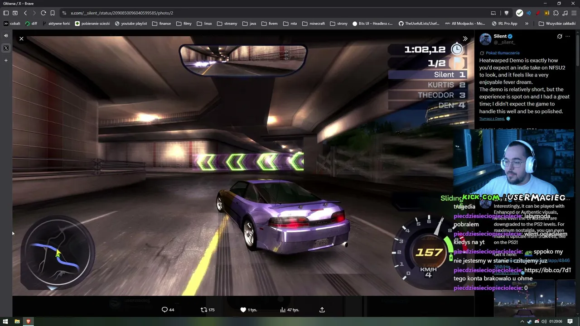Open File Explorer from the taskbar
The image size is (580, 326).
click(x=17, y=321)
